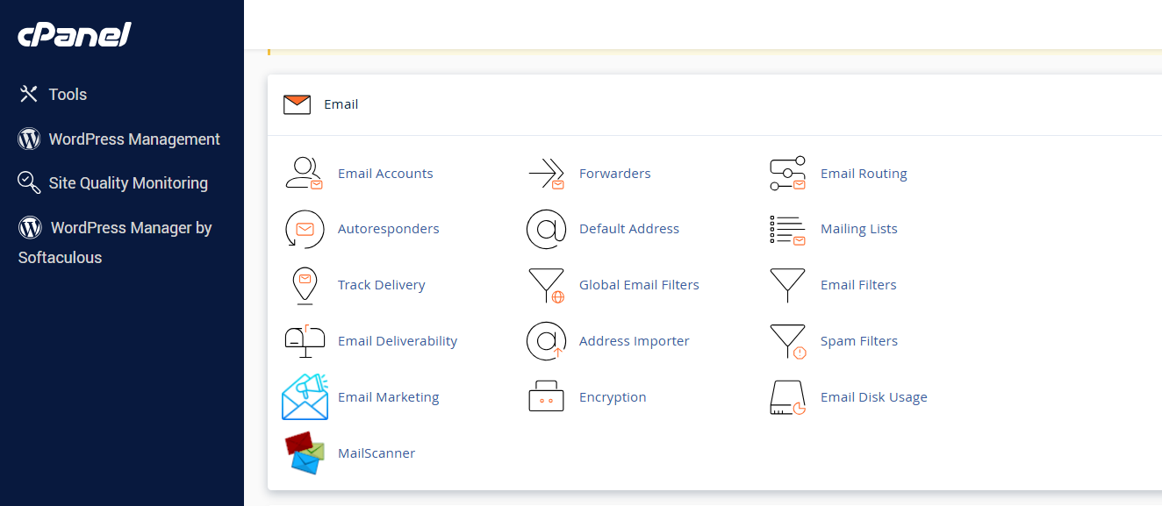Open the Address Importer link
1162x506 pixels.
[x=634, y=341]
